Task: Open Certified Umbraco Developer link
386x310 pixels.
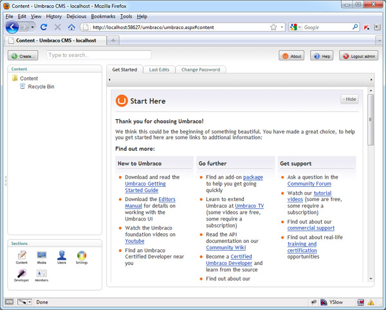Action: tap(229, 260)
